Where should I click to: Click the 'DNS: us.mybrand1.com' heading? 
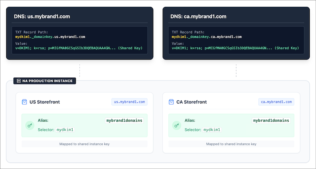click(42, 17)
